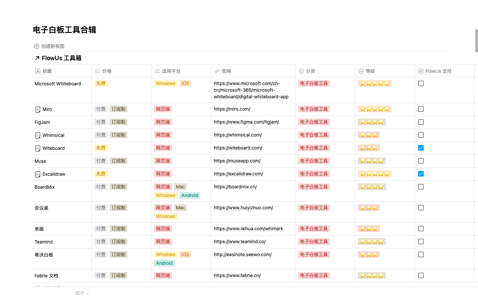Screen dimensions: 478x299
Task: Click the arrow icon beside FlowUs 工具箱
Action: pos(37,58)
